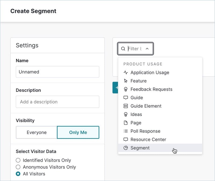Click the Feature cursor icon
Screen dimensions: 215x181
126,81
